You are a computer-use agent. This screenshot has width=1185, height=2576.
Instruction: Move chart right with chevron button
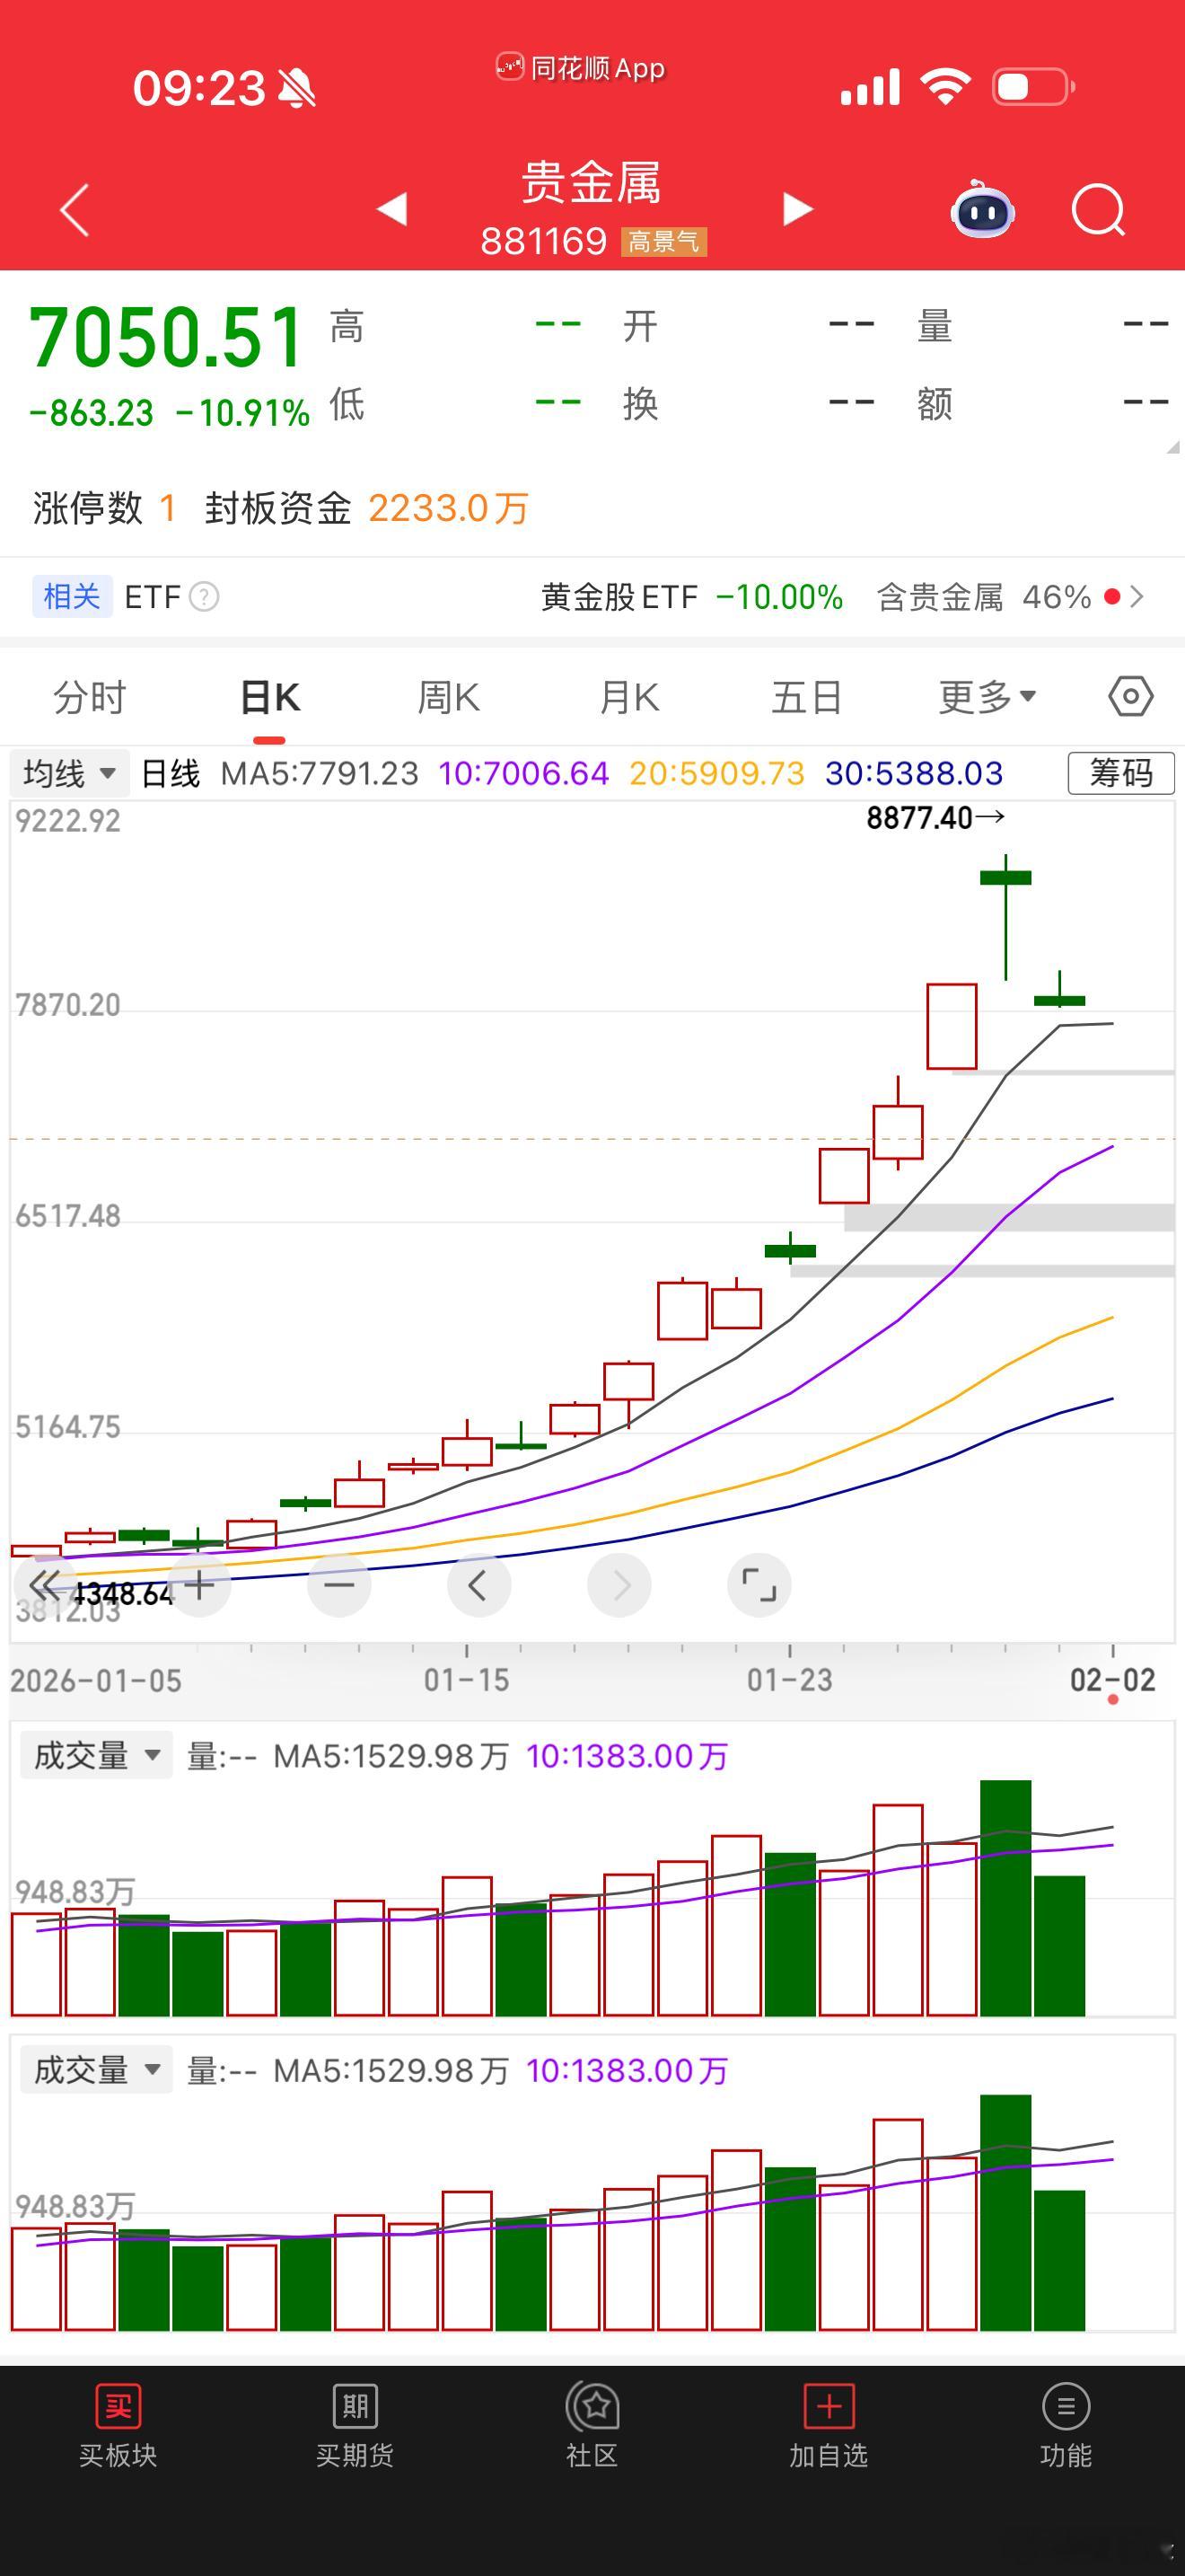(619, 1585)
